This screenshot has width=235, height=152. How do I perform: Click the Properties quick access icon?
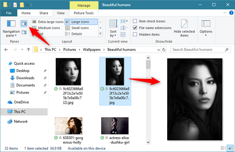coord(15,5)
